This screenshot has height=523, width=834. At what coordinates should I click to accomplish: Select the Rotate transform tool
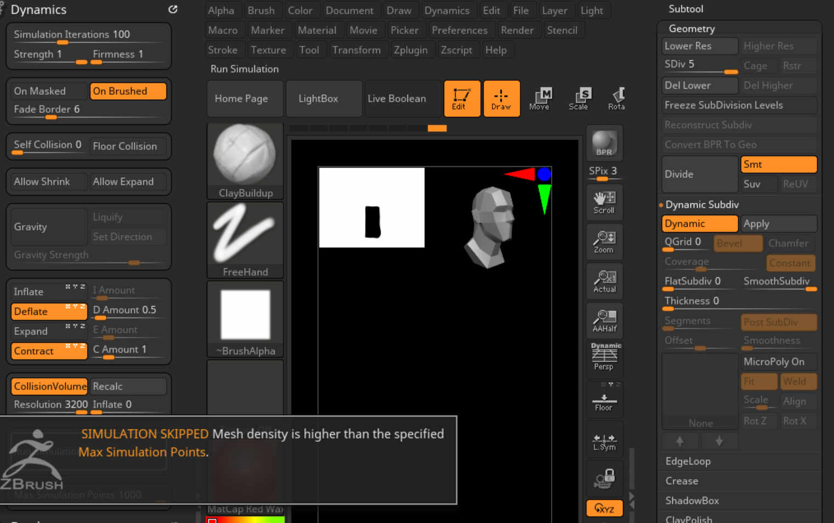click(617, 99)
